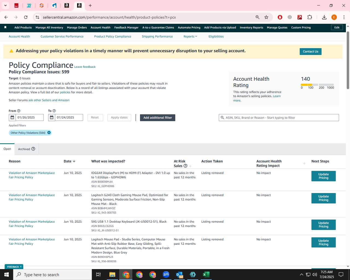This screenshot has height=280, width=350.
Task: Click the From date calendar icon
Action: (x=12, y=118)
